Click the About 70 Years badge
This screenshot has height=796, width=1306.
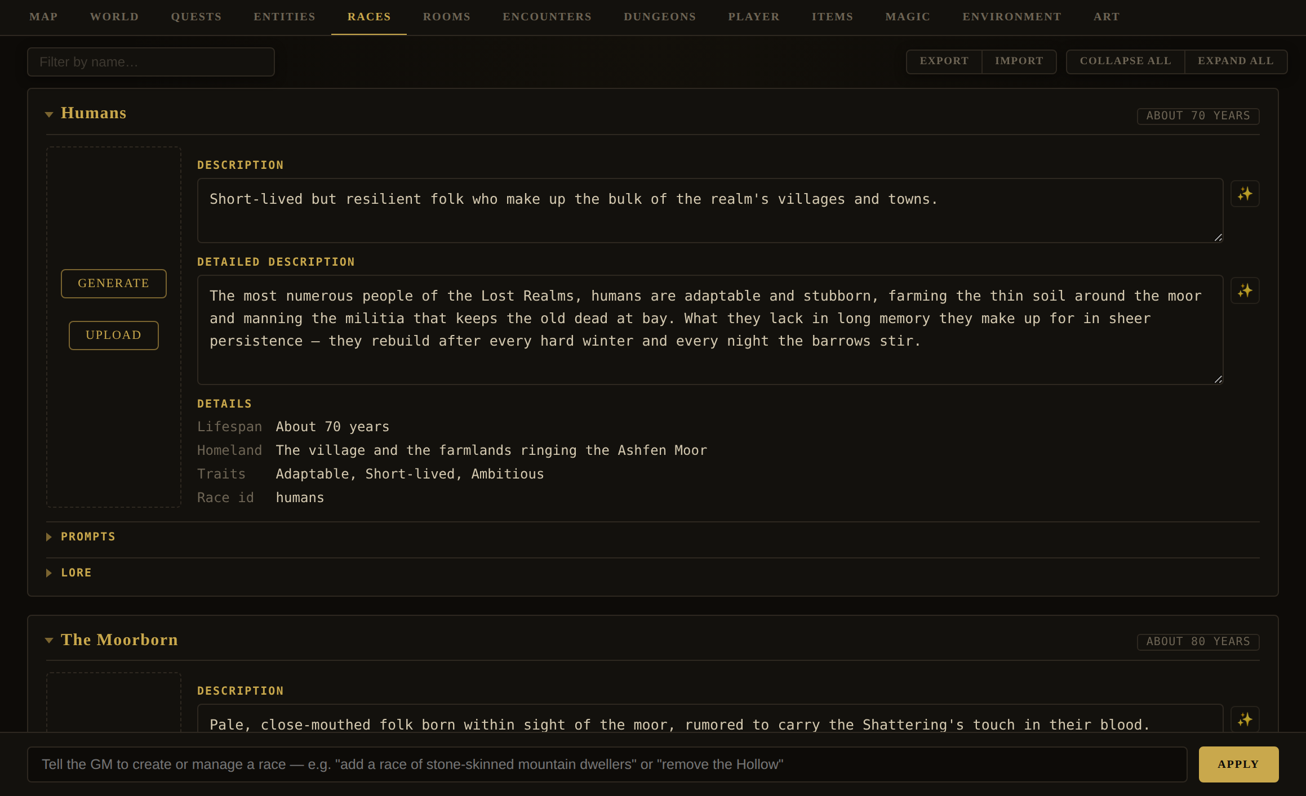pos(1198,116)
